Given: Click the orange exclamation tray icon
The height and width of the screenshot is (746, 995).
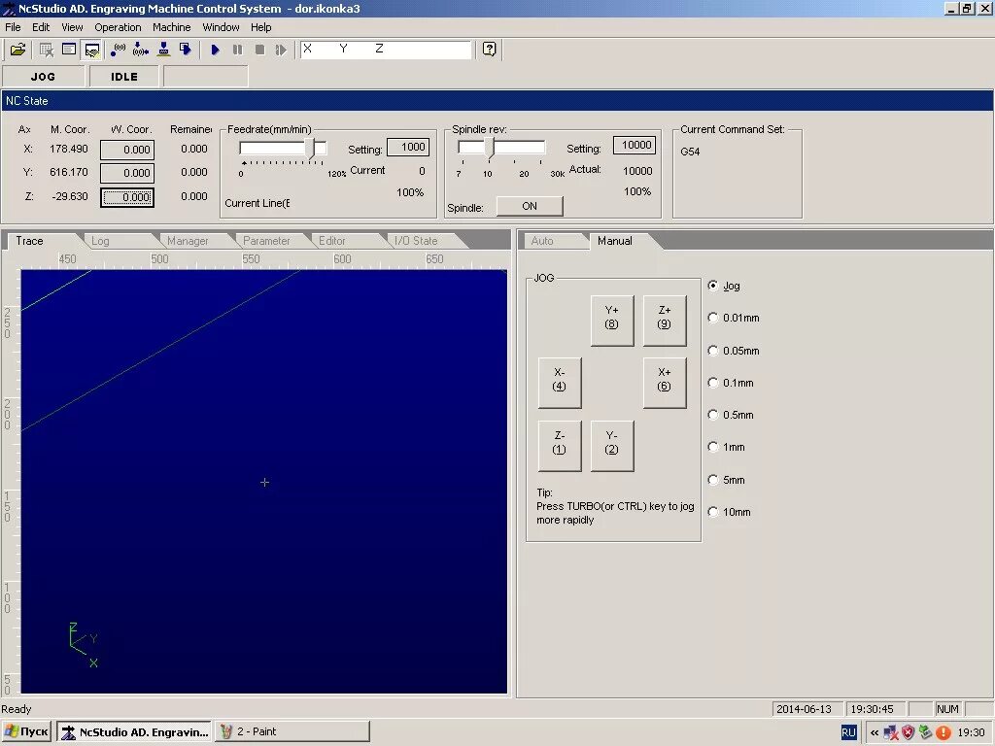Looking at the screenshot, I should (x=943, y=732).
